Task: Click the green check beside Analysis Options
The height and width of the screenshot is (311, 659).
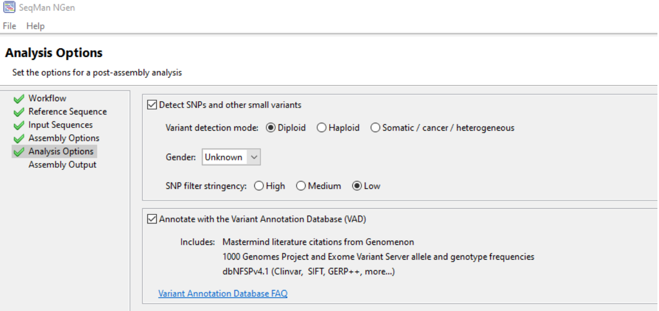Action: pyautogui.click(x=19, y=152)
